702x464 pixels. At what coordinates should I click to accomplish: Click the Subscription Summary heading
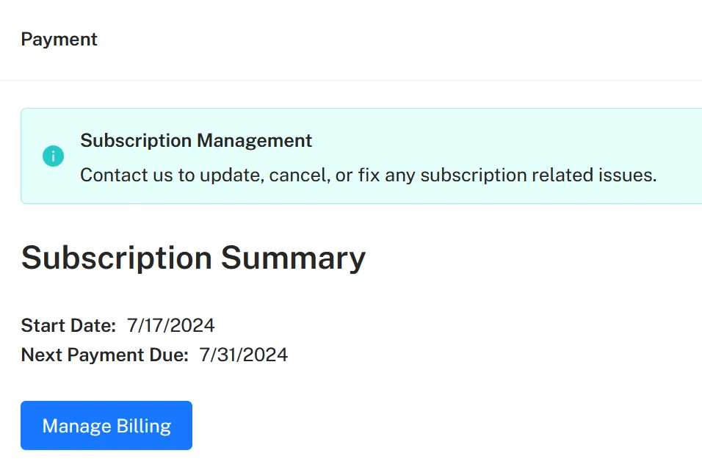tap(193, 258)
